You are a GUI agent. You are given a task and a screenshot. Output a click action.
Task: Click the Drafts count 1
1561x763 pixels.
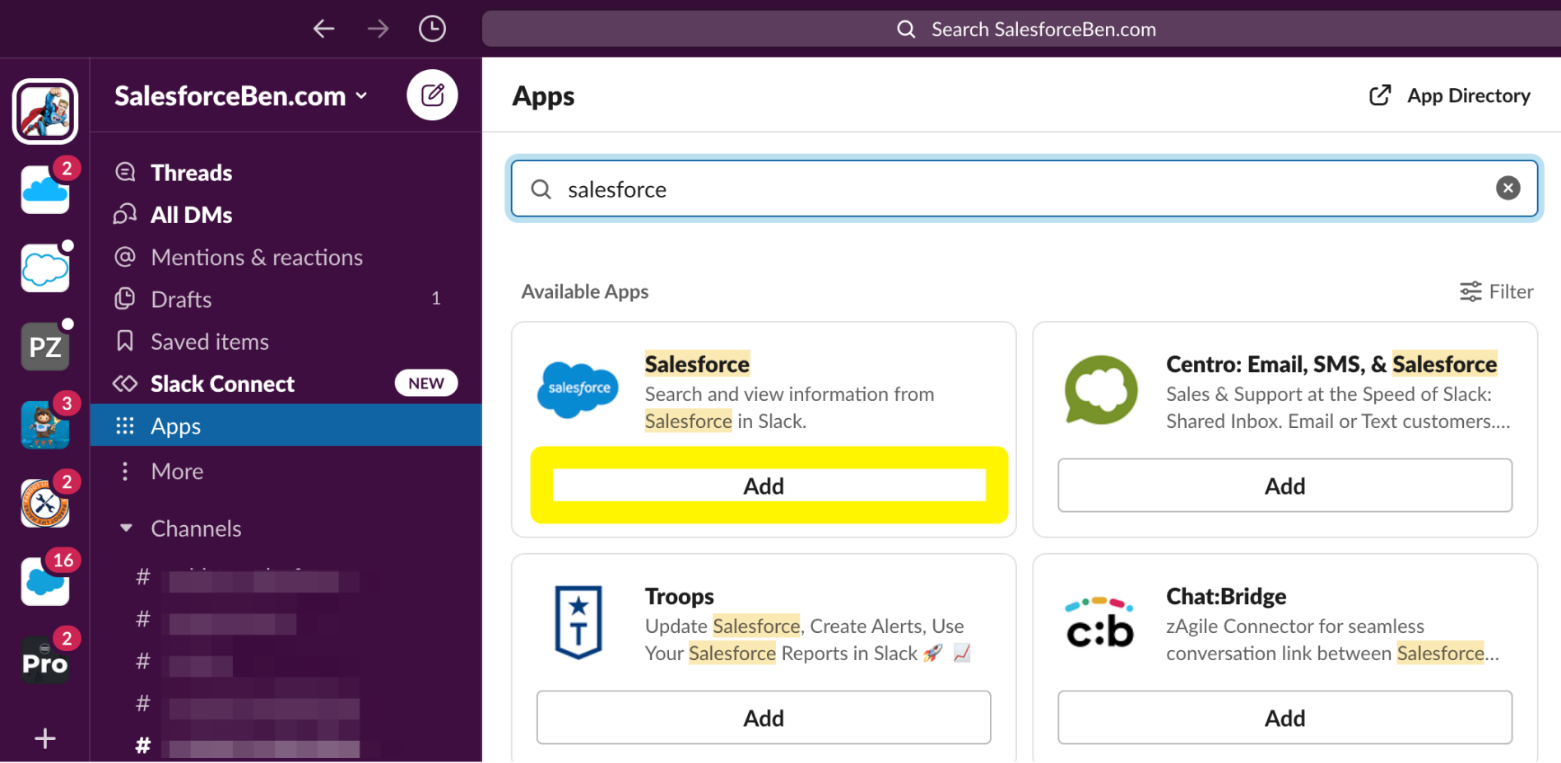point(436,299)
